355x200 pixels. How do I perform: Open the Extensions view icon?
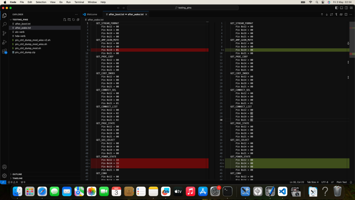4,51
